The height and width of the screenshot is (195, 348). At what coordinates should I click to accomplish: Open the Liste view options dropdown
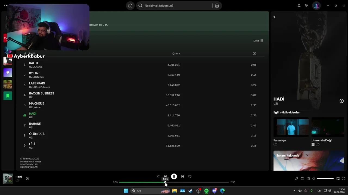[258, 41]
